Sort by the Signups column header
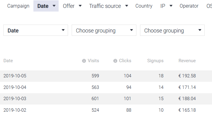Screen dimensions: 212x115 click(155, 61)
